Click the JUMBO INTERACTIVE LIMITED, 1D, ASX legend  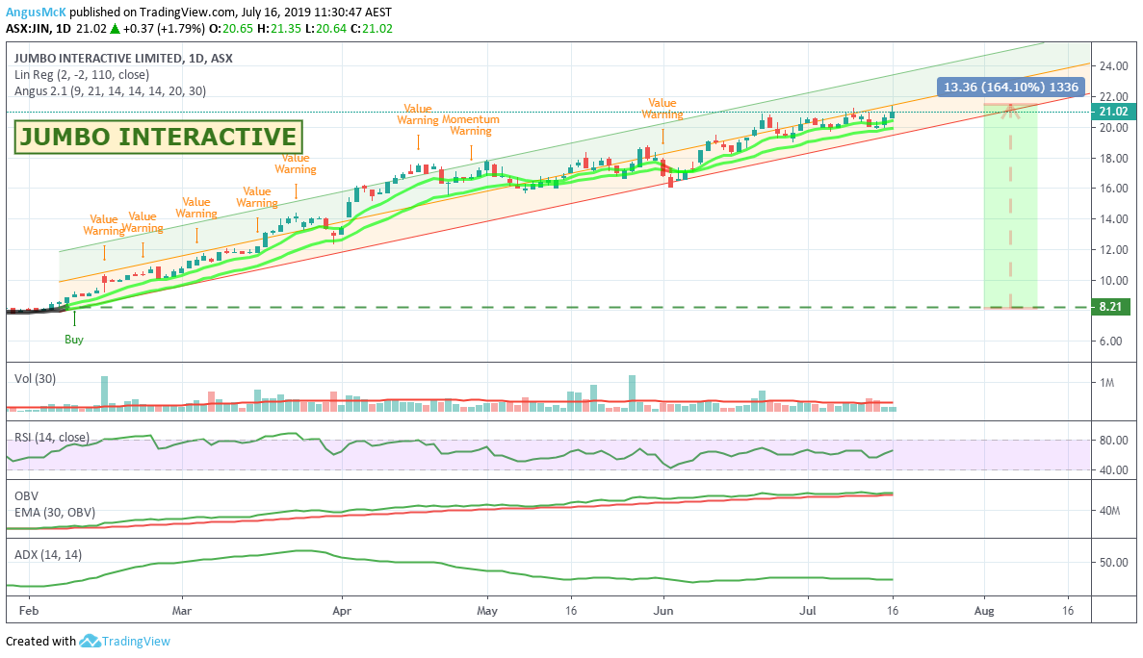(x=123, y=59)
